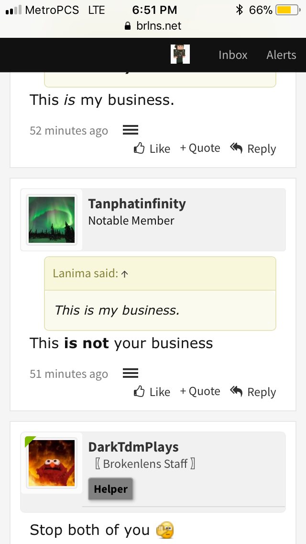Like Lanima's 'This is my business' post
Image resolution: width=306 pixels, height=544 pixels.
tap(152, 148)
